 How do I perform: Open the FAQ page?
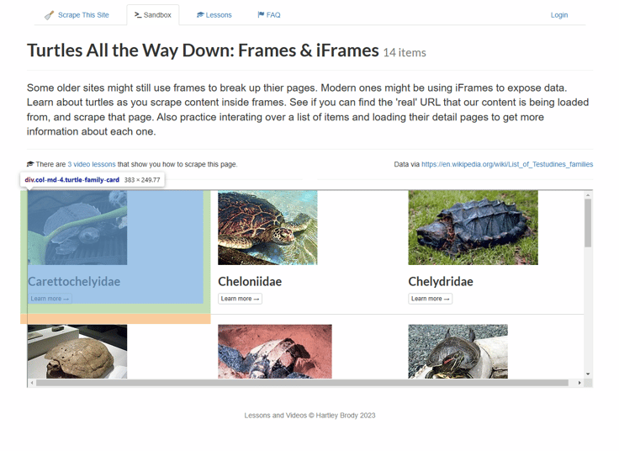click(x=269, y=15)
